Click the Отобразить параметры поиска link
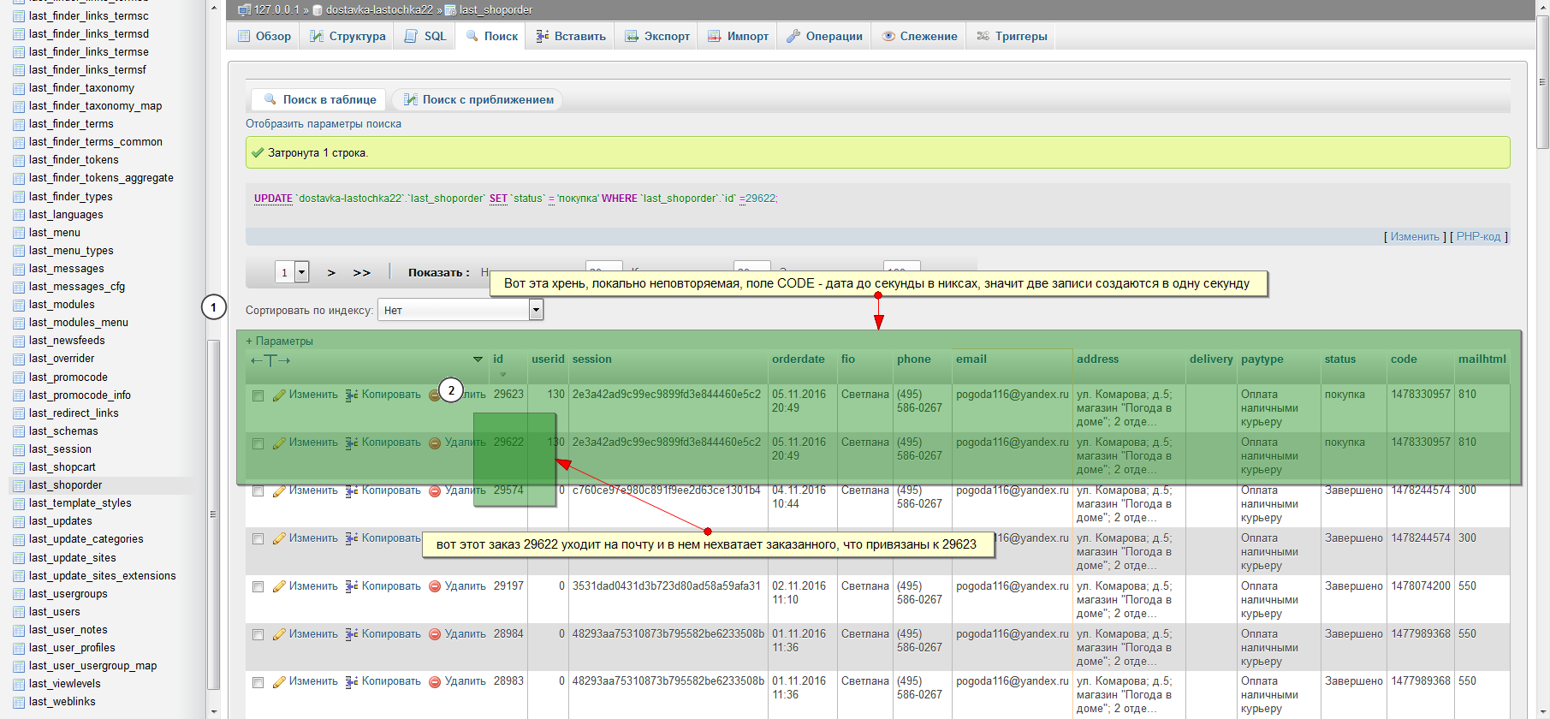1550x719 pixels. (324, 124)
